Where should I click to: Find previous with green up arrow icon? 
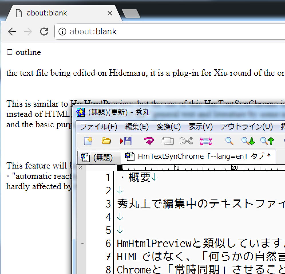[x=267, y=141]
